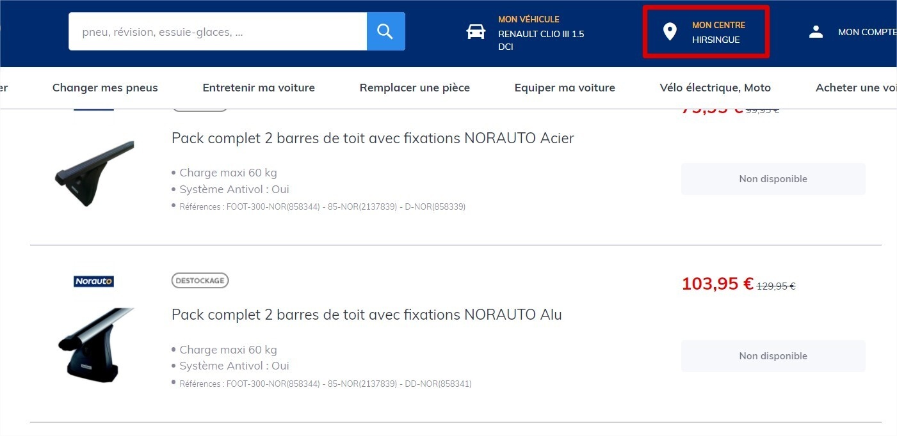Screen dimensions: 897x436
Task: Click Charge maxi 60 kg under Alu pack
Action: coord(228,350)
